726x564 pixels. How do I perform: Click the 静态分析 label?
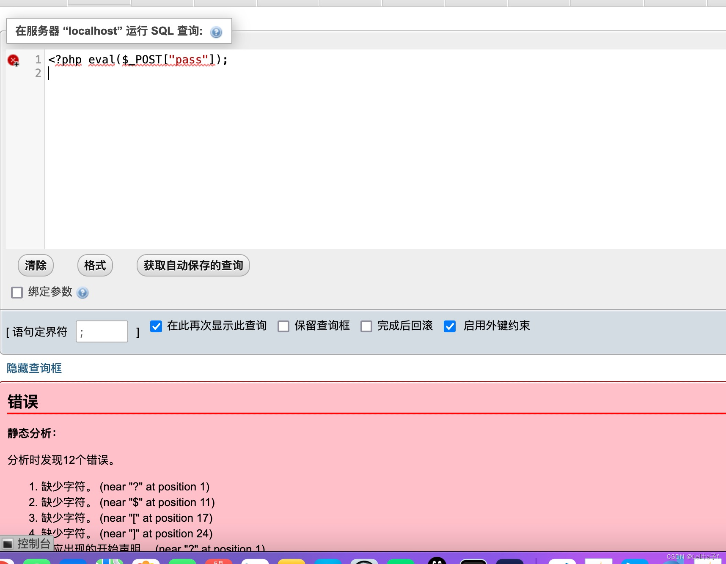point(32,433)
